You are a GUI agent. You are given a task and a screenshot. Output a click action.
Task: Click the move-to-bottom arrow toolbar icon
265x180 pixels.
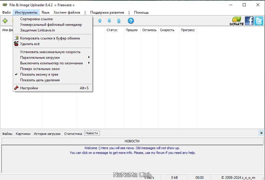tap(119, 21)
